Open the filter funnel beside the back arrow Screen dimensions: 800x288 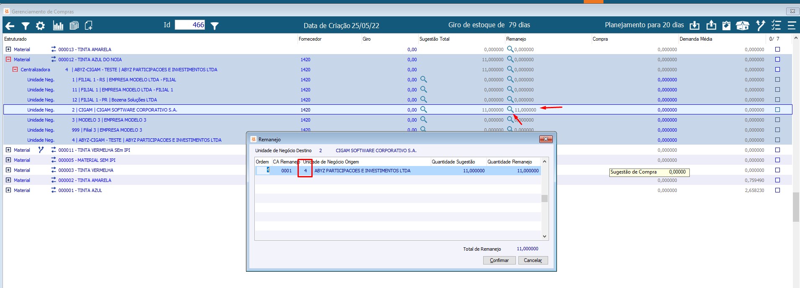(x=26, y=26)
